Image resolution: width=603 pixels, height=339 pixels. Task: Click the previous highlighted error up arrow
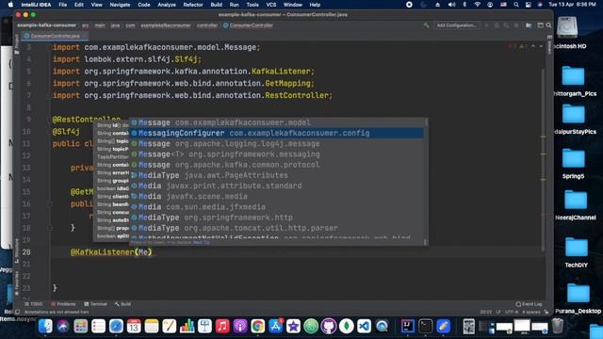click(533, 46)
